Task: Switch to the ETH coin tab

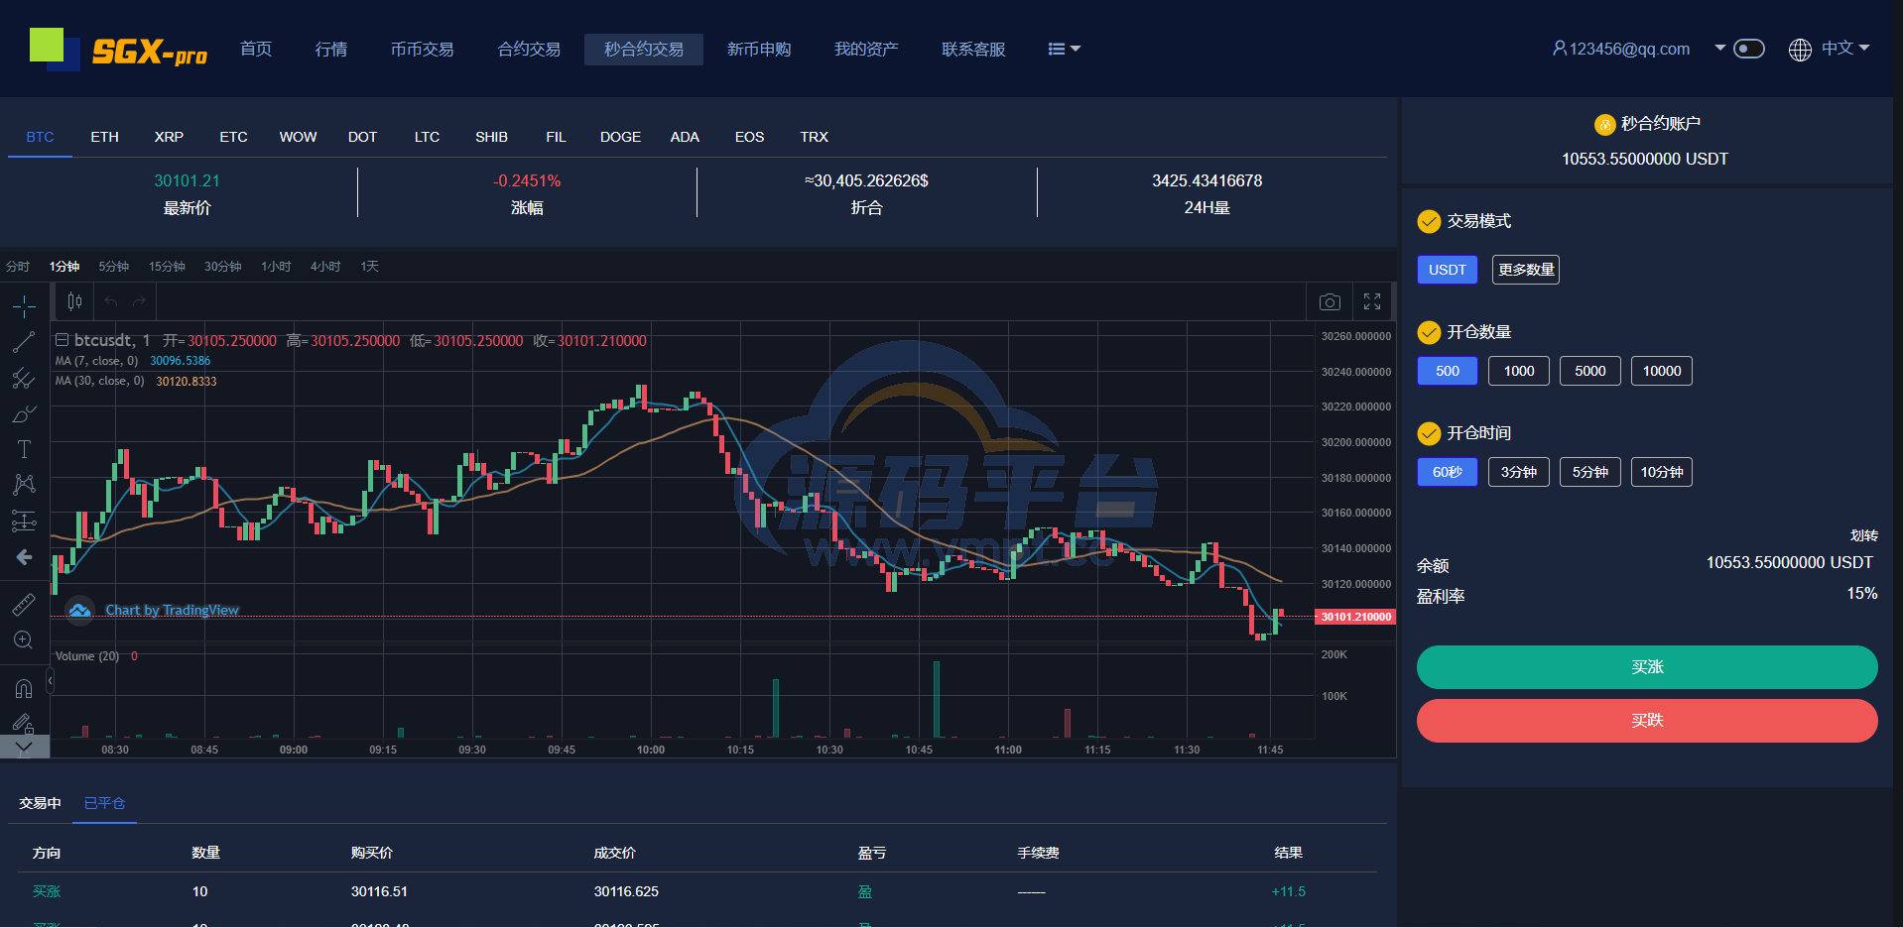Action: pyautogui.click(x=105, y=137)
